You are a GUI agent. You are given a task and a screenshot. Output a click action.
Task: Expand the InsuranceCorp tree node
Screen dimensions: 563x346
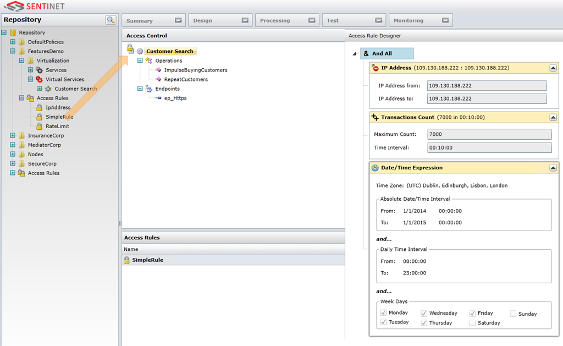click(x=13, y=135)
